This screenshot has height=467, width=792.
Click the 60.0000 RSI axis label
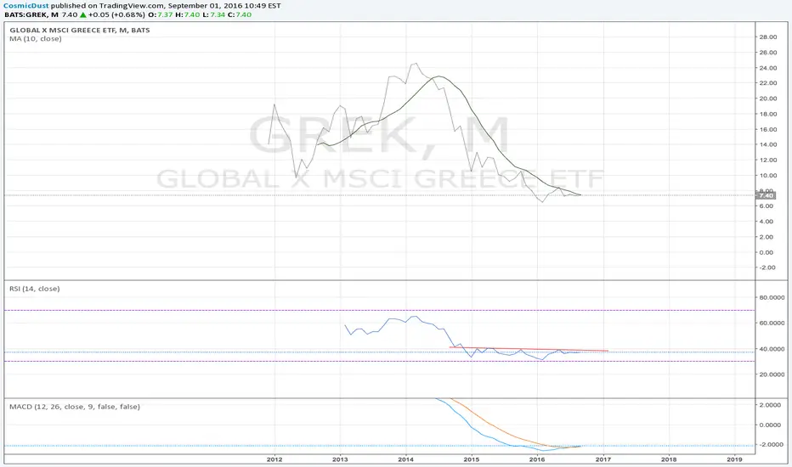coord(772,324)
